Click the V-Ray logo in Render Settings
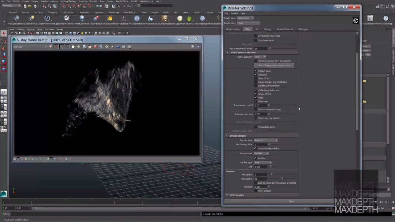Screen dimensions: 395x222 [356, 21]
